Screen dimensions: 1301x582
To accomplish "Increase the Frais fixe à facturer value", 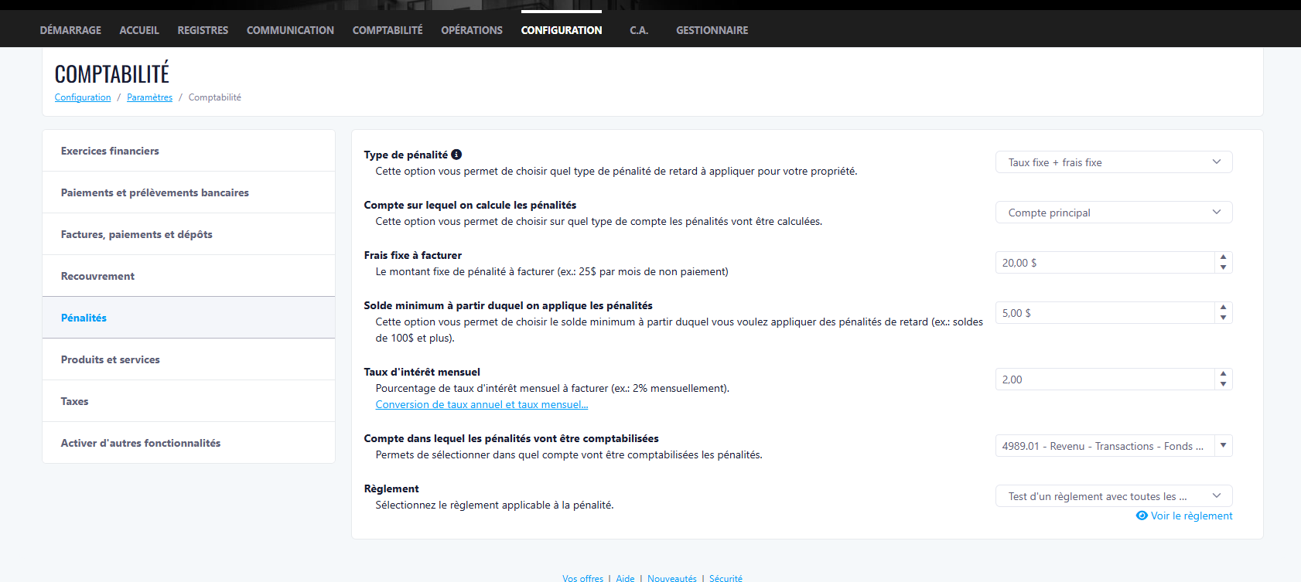I will 1223,257.
